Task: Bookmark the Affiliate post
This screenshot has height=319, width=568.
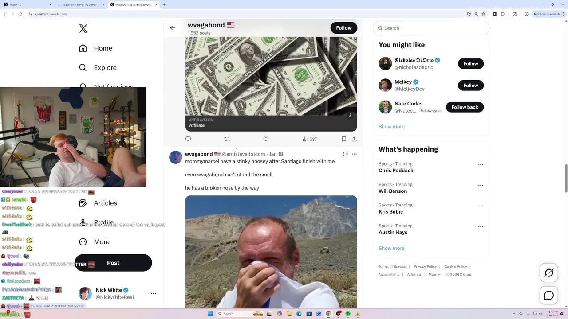Action: coord(344,139)
